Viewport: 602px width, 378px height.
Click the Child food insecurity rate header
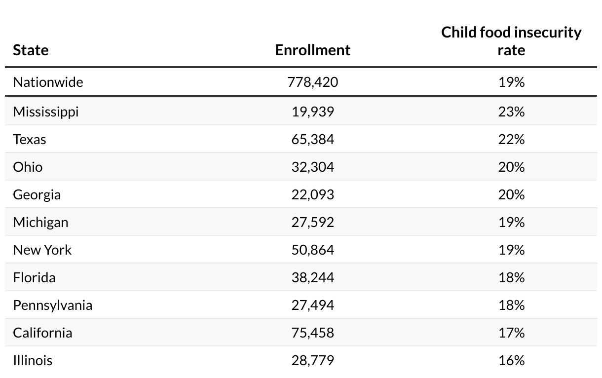[511, 41]
